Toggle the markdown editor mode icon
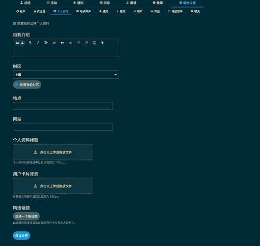The width and height of the screenshot is (260, 246). pyautogui.click(x=17, y=43)
